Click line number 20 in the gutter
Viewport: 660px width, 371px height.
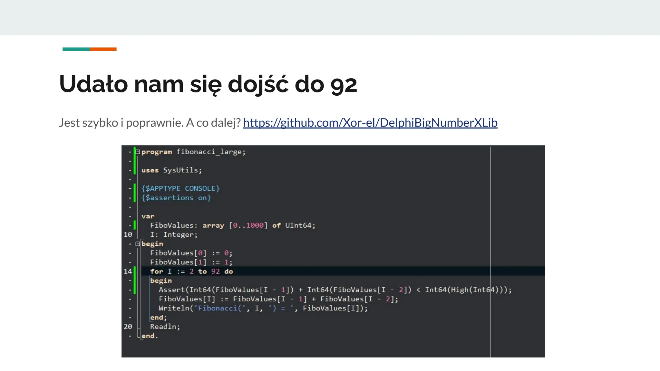pyautogui.click(x=128, y=327)
